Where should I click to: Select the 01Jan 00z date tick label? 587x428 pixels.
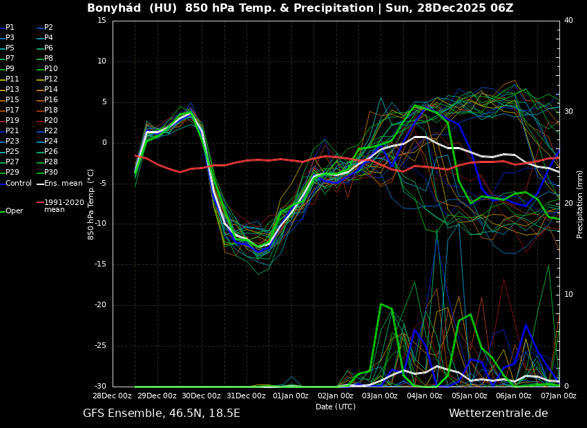291,396
